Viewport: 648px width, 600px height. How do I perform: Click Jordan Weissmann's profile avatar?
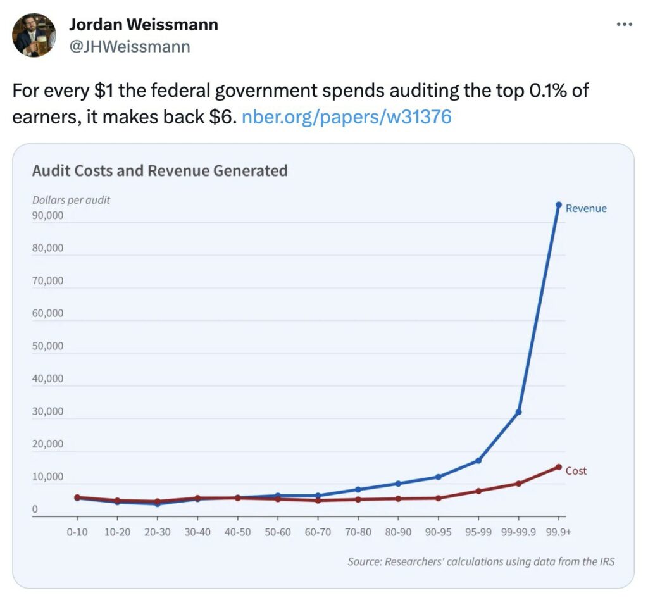pyautogui.click(x=34, y=35)
